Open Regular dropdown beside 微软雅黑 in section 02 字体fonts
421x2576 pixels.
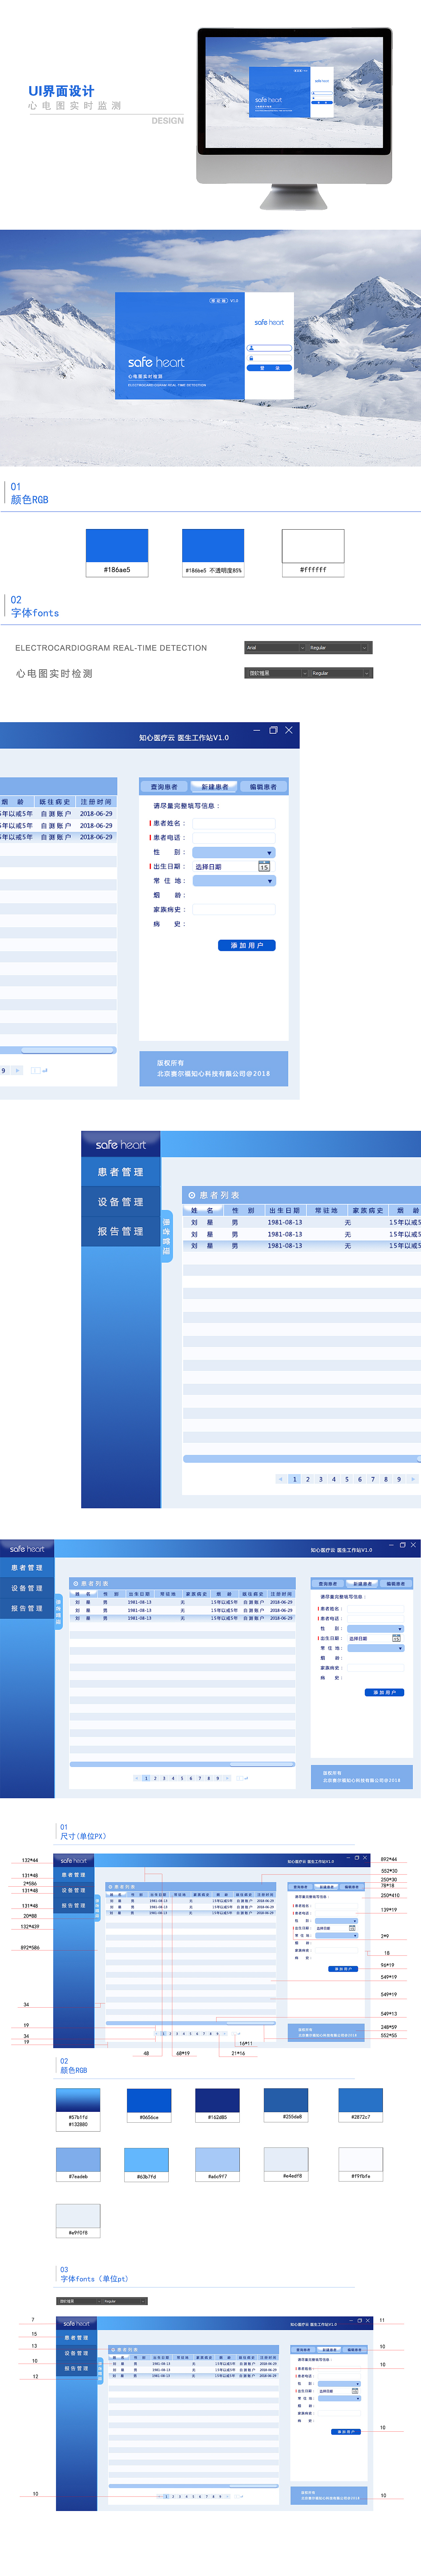(341, 673)
